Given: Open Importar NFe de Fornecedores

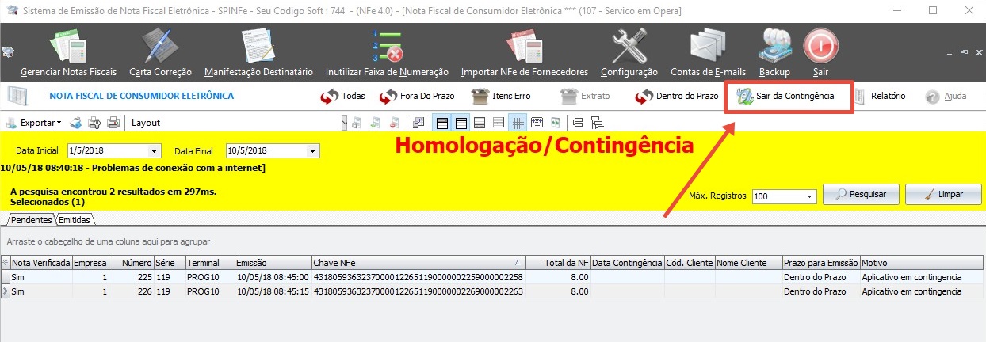Looking at the screenshot, I should 525,53.
